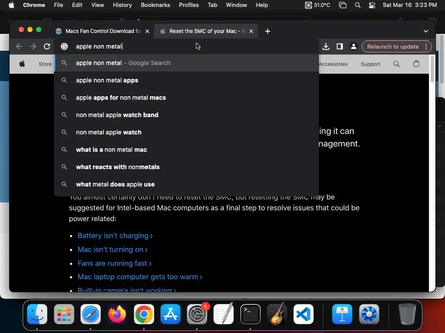Select 'apple non metal - Google Search' suggestion
The image size is (445, 333).
[187, 63]
